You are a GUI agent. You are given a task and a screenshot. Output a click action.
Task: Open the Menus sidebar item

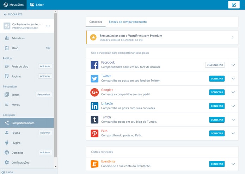coord(27,104)
